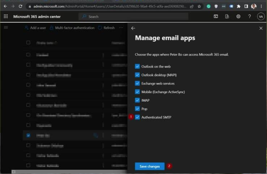This screenshot has height=174, width=267.
Task: Close the Manage email apps panel
Action: coord(261,28)
